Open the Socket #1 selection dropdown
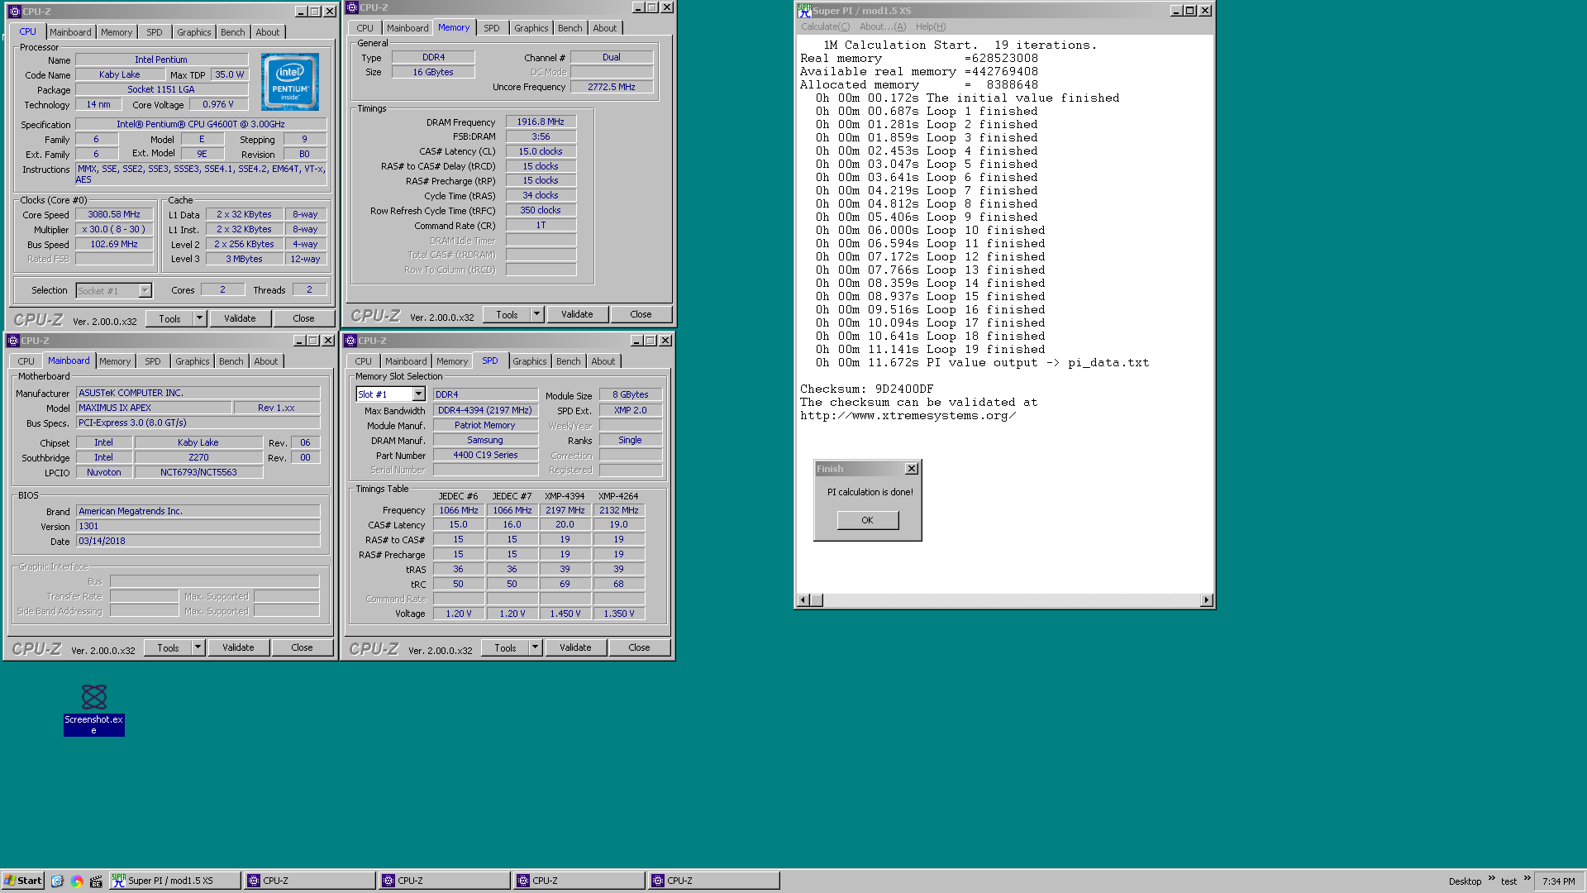1587x893 pixels. [145, 291]
